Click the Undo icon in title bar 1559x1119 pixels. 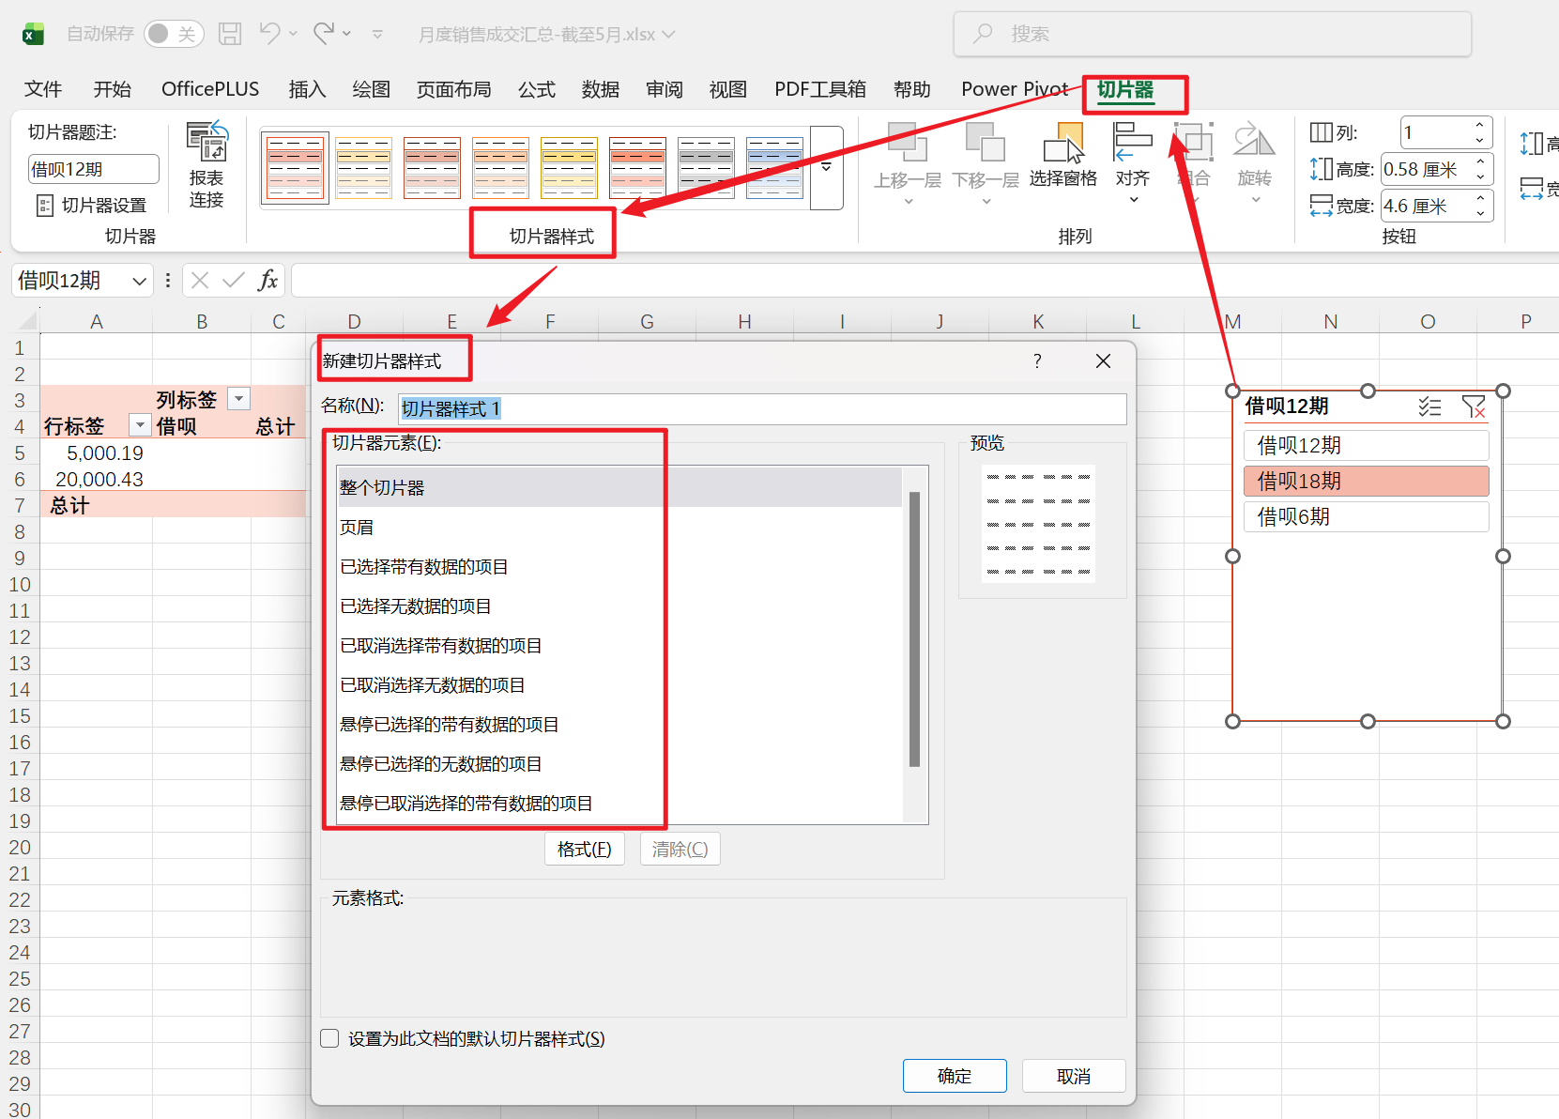(x=269, y=34)
